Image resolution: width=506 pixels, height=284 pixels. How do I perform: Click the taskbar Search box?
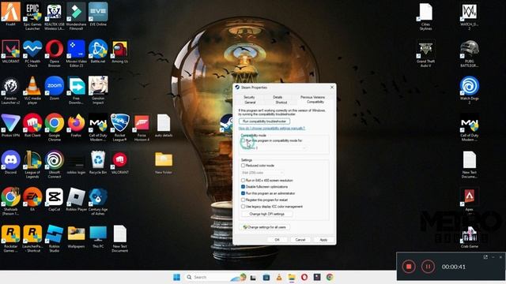tap(216, 277)
